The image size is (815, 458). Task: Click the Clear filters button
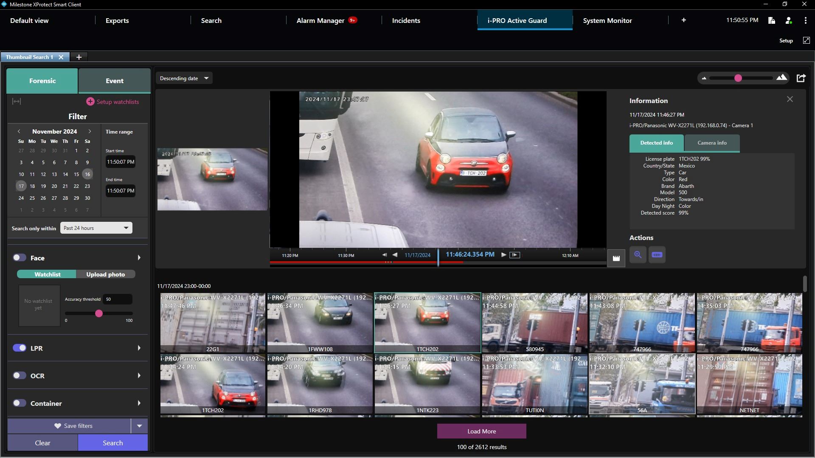click(x=42, y=443)
